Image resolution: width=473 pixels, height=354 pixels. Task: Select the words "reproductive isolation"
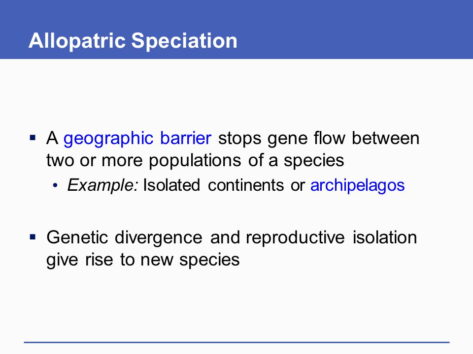[x=332, y=237]
